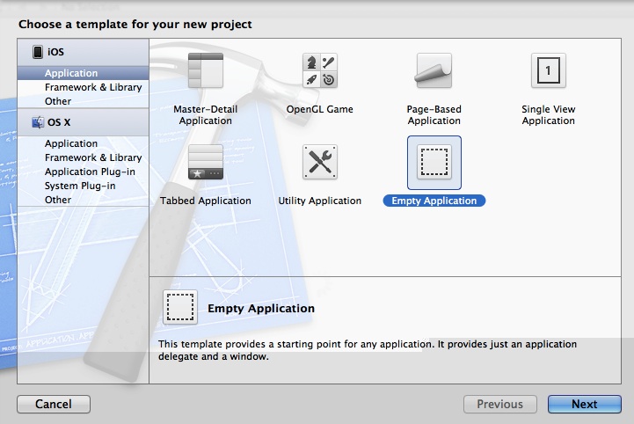Choose the Tabbed Application template icon
The height and width of the screenshot is (424, 634).
206,163
